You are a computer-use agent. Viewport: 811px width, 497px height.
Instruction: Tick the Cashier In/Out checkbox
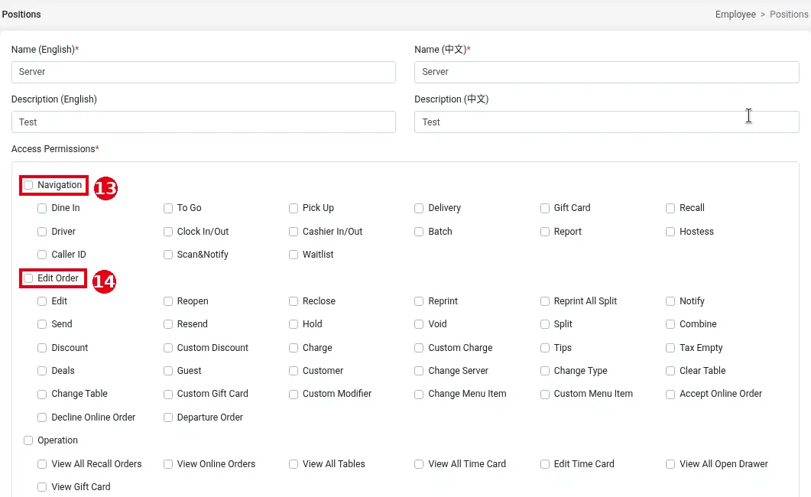(x=294, y=232)
